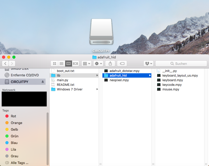Image resolution: width=209 pixels, height=166 pixels.
Task: Click the green zoom window button
Action: [x=14, y=57]
